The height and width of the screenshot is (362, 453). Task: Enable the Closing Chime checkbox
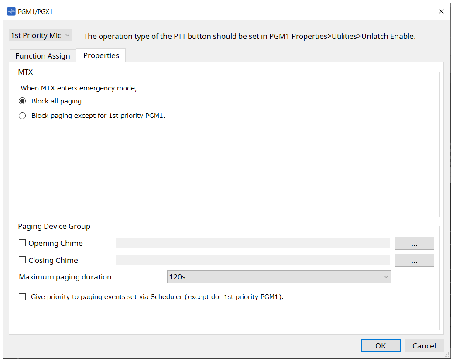[x=23, y=260]
